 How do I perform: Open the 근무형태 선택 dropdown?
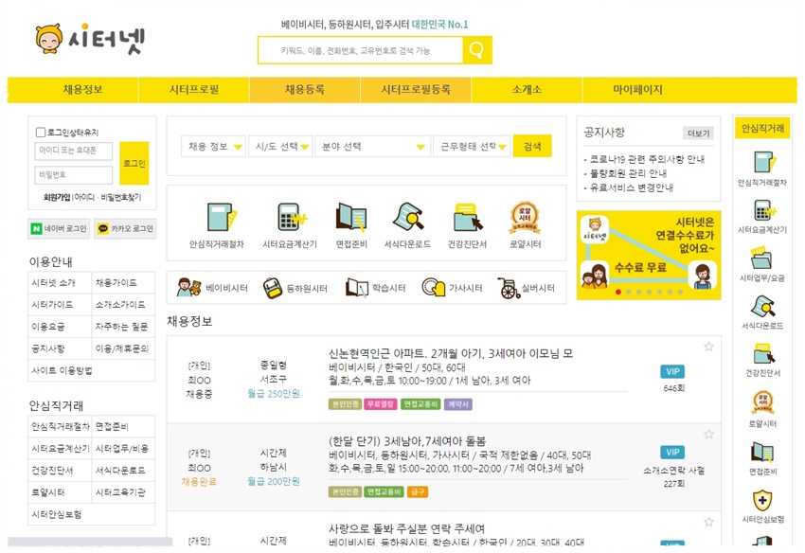click(x=472, y=147)
